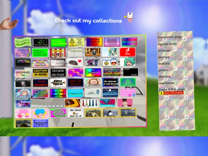
Task: Select 'Weird people make the world colorful' stamp
Action: pyautogui.click(x=40, y=94)
